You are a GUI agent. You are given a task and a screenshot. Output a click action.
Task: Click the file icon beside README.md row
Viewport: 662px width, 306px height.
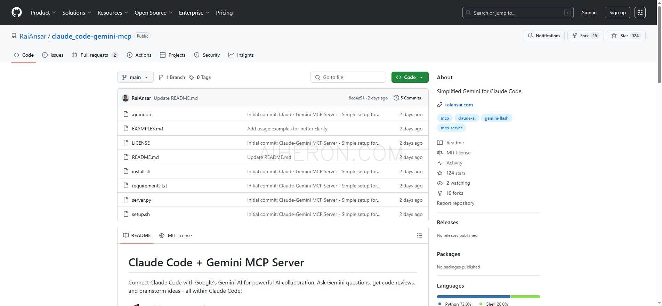coord(126,157)
